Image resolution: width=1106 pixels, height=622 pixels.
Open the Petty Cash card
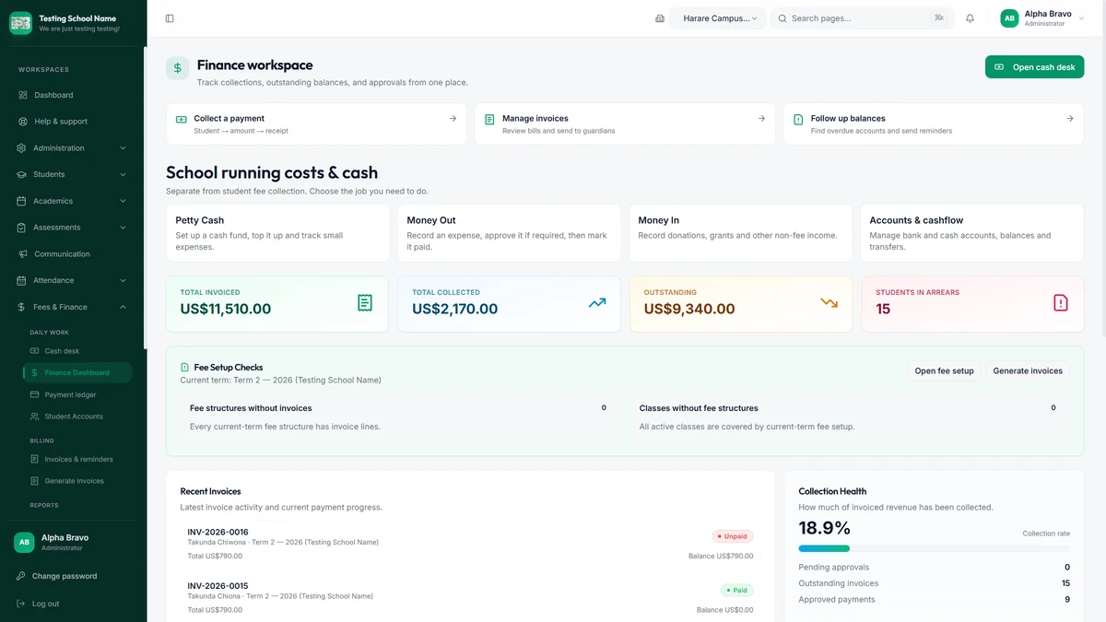point(277,233)
